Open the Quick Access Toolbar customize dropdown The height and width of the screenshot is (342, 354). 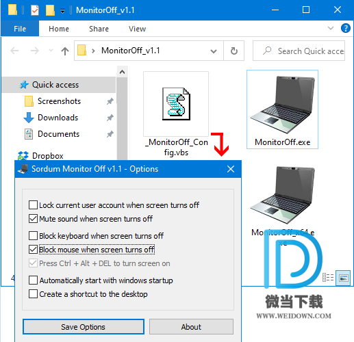pyautogui.click(x=62, y=11)
